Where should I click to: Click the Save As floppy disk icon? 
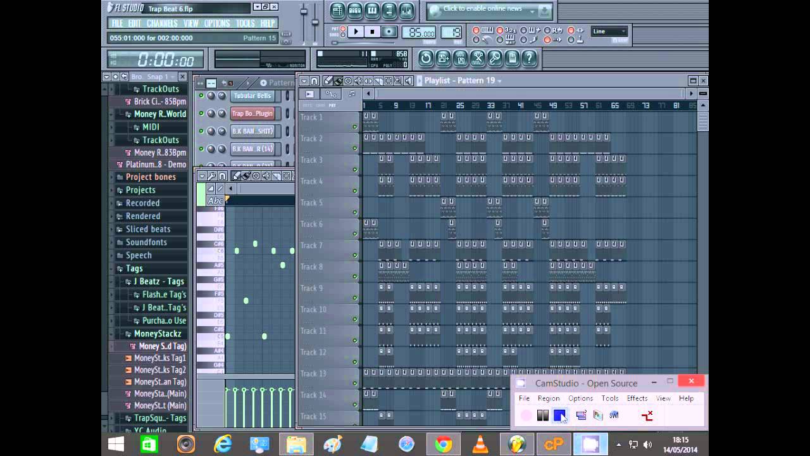point(442,58)
